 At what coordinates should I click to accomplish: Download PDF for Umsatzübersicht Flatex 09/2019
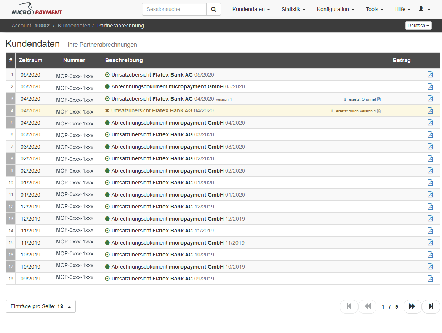[430, 278]
